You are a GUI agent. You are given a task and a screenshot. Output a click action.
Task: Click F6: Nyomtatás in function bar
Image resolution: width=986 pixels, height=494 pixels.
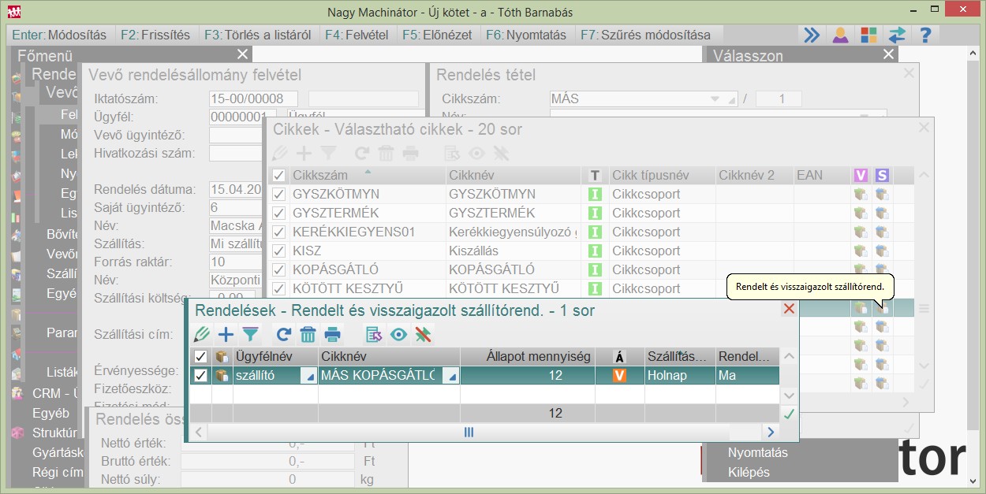point(526,35)
